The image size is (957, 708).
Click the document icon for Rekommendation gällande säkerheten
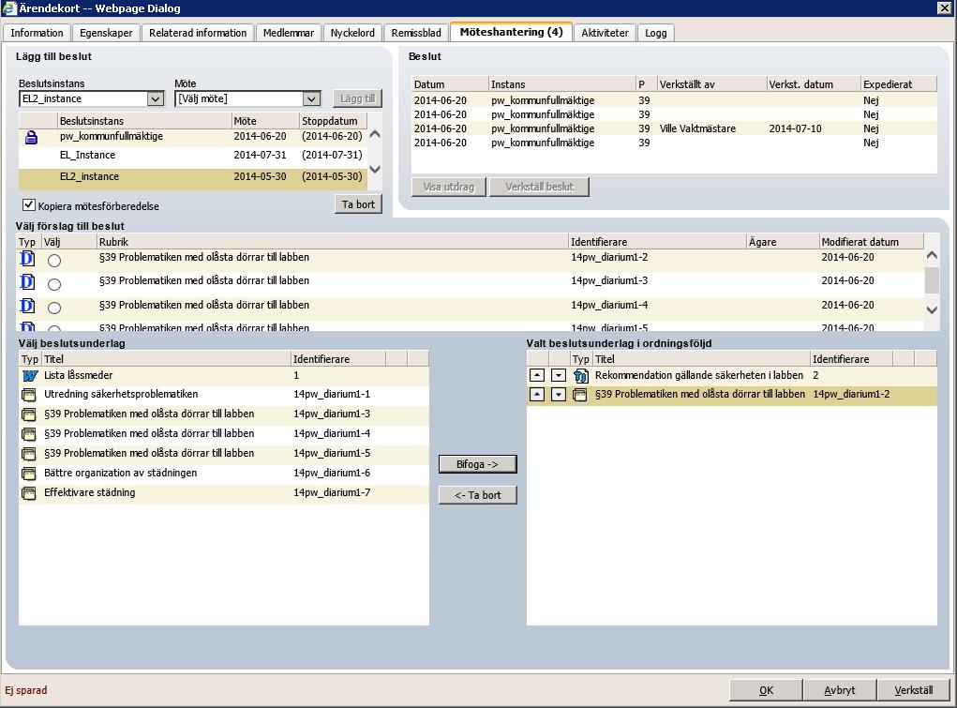pos(580,376)
